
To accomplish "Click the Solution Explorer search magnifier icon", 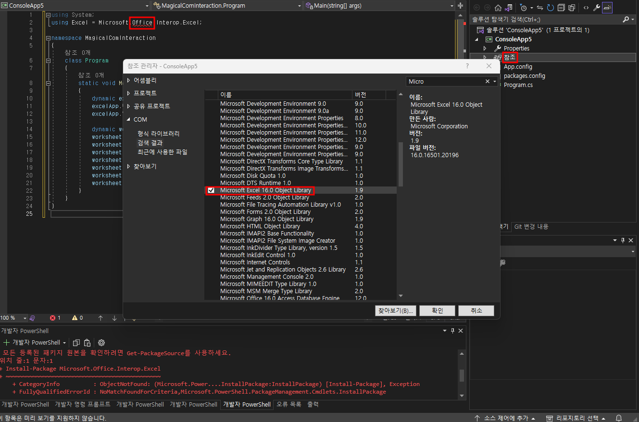I will click(626, 20).
